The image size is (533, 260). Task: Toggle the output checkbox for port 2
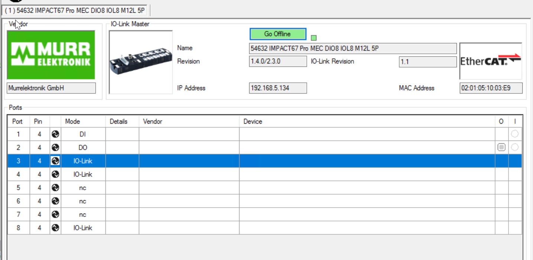501,147
